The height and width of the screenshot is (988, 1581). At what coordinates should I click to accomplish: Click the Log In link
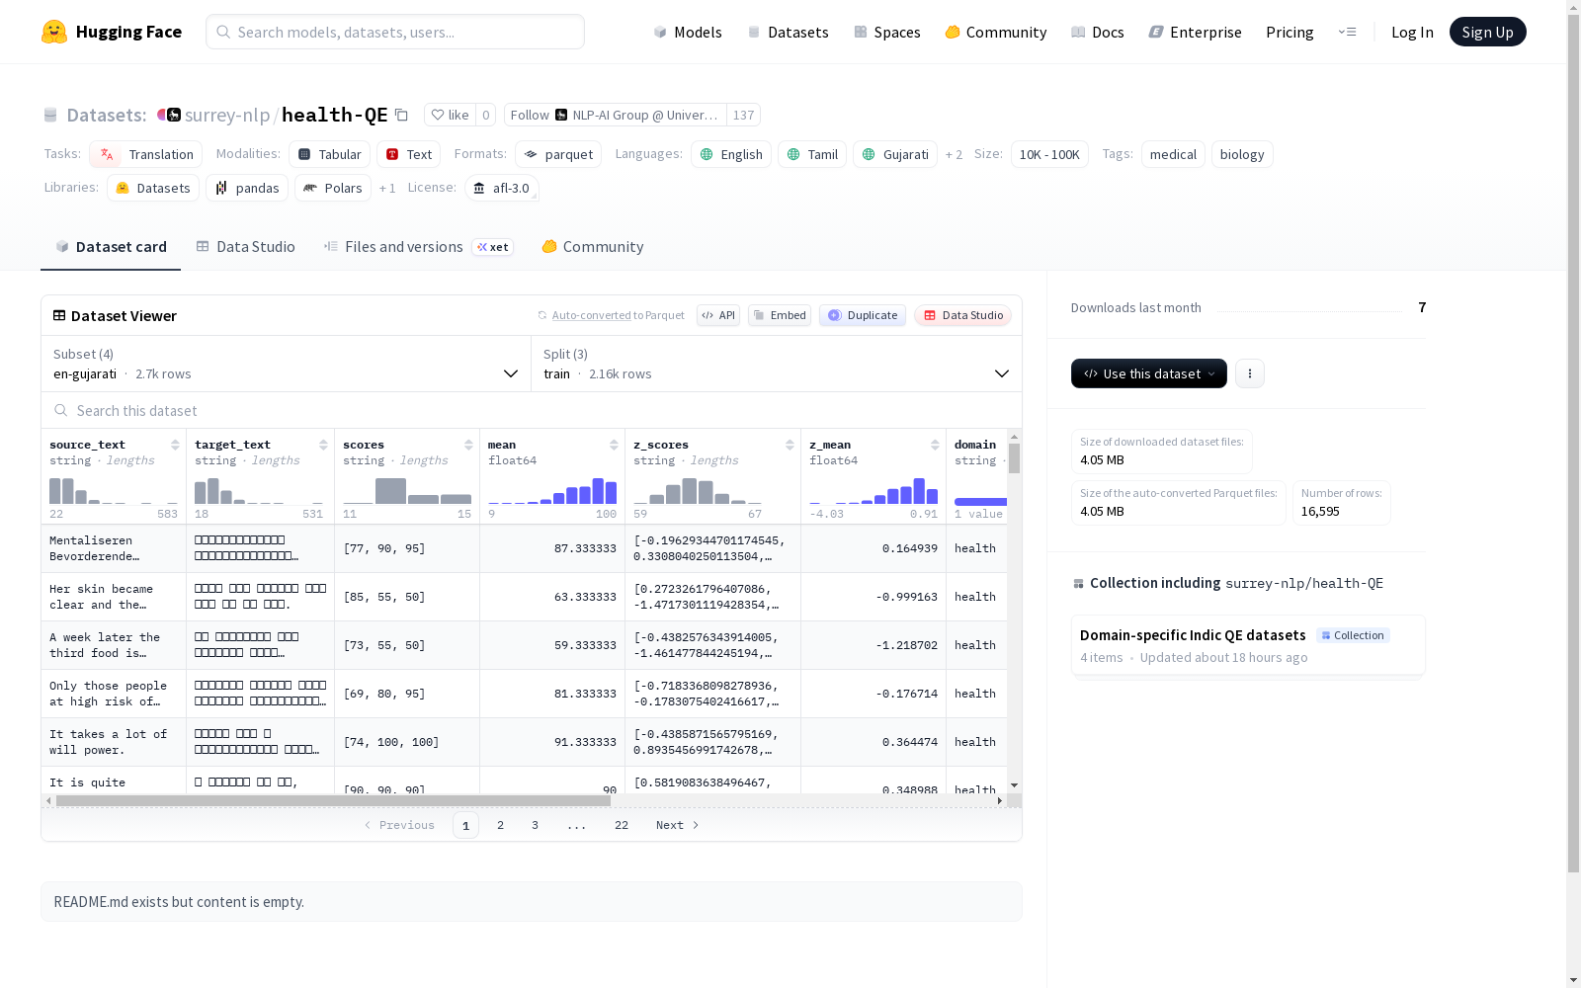point(1412,32)
